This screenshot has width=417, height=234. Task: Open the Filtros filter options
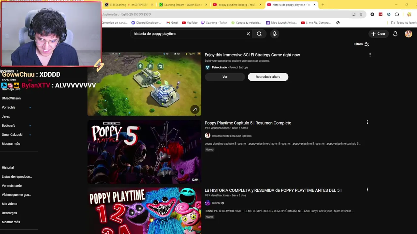(x=361, y=44)
